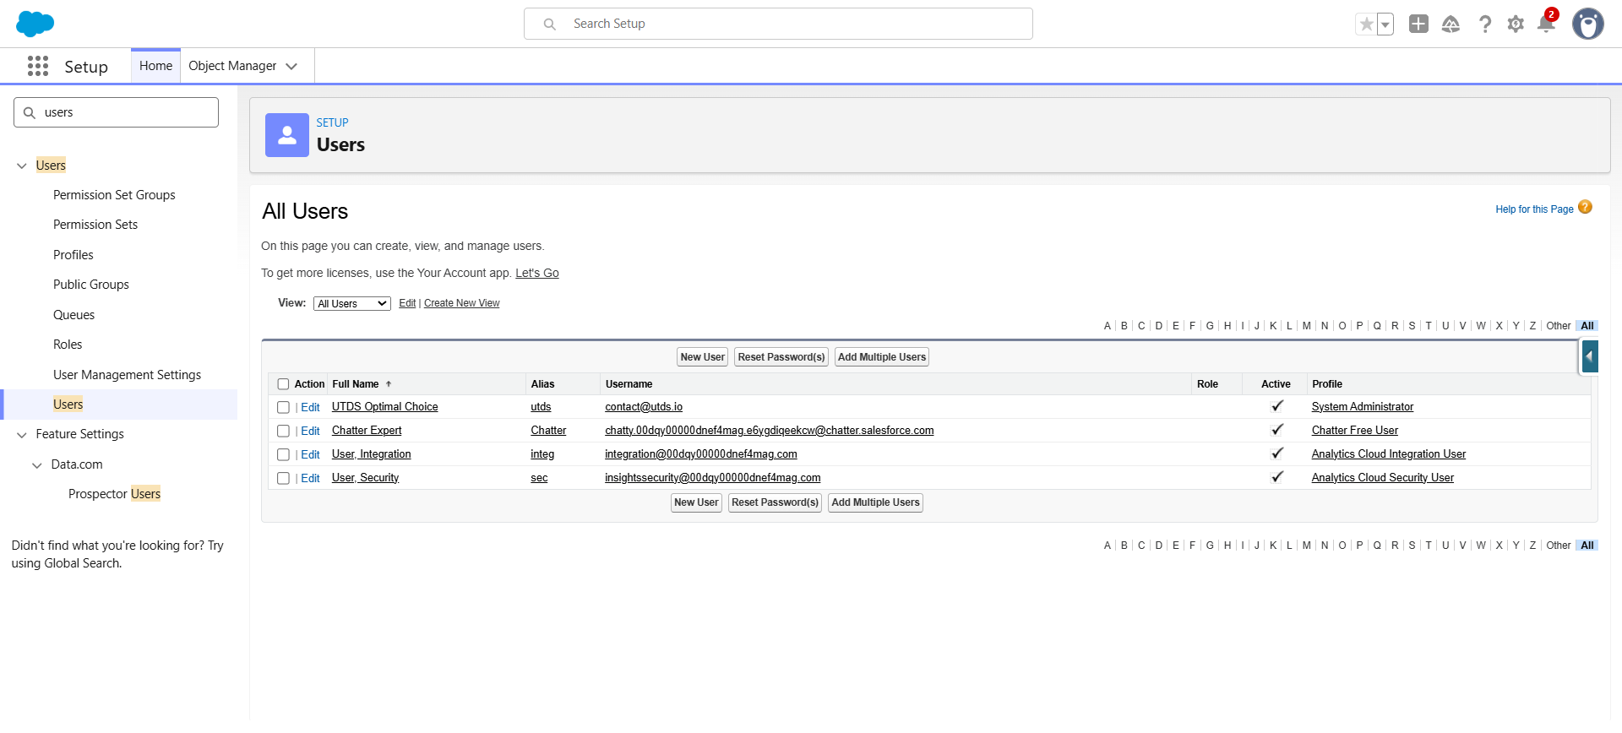Collapse the Users tree section
Viewport: 1622px width, 733px height.
22,166
